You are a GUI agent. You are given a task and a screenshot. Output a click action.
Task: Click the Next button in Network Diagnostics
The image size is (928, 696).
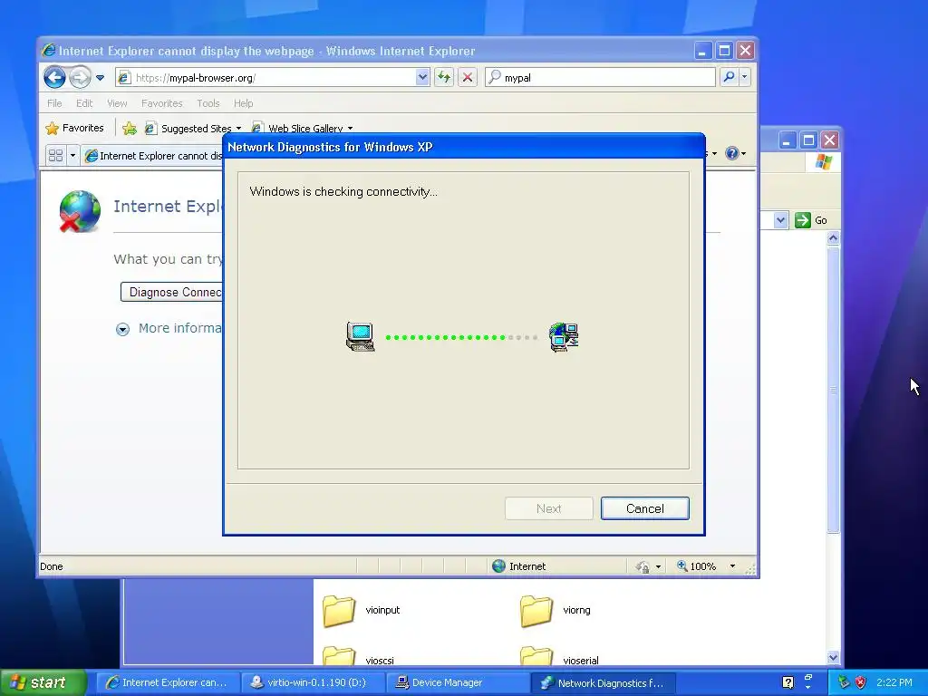tap(548, 508)
